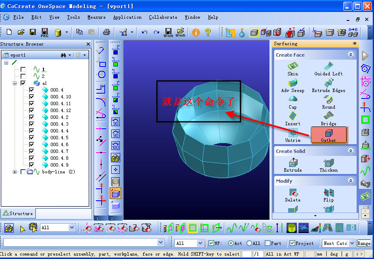Viewport: 374px width, 259px height.
Task: Create a new file from toolbar
Action: pyautogui.click(x=9, y=32)
